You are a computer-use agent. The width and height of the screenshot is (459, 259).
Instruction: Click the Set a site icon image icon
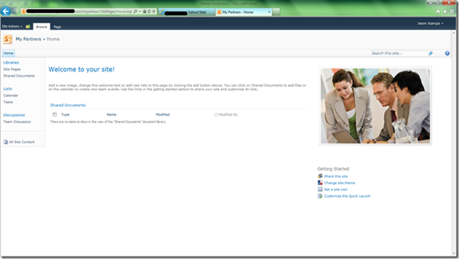coord(320,189)
